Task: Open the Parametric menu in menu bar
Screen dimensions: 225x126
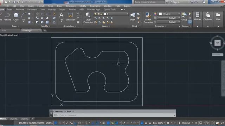Action: 95,6
